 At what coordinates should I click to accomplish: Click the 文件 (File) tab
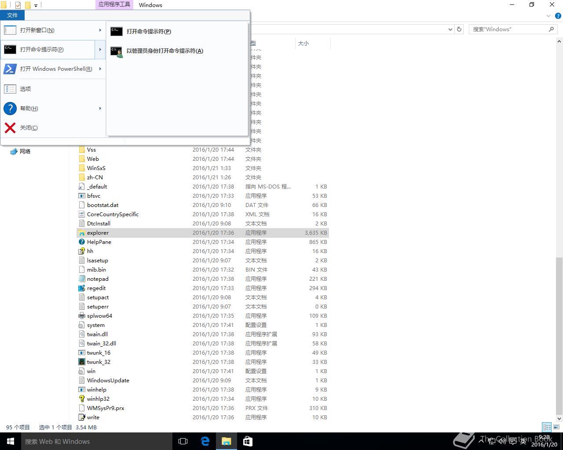pyautogui.click(x=12, y=15)
